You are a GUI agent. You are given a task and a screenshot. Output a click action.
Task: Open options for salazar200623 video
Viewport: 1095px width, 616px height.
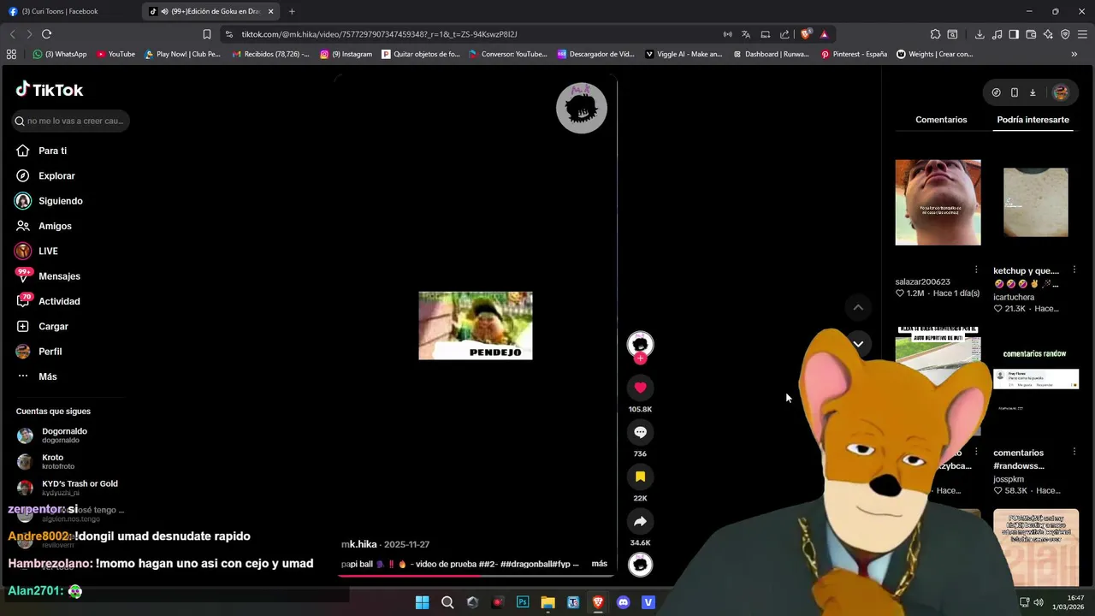[976, 270]
